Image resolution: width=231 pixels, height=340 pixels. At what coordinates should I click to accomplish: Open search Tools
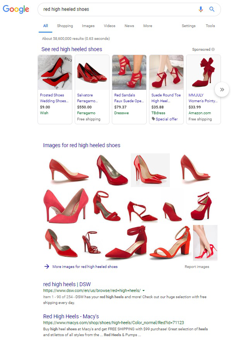[210, 26]
